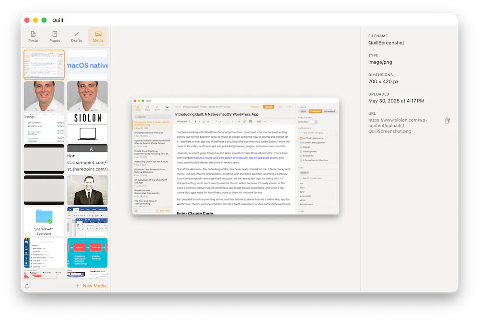Click the green zoom window button

pyautogui.click(x=44, y=20)
